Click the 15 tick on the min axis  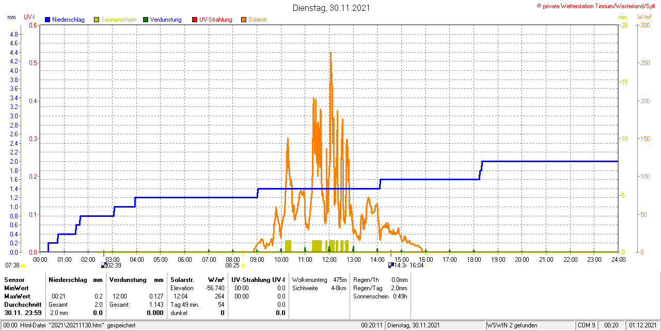coord(624,82)
